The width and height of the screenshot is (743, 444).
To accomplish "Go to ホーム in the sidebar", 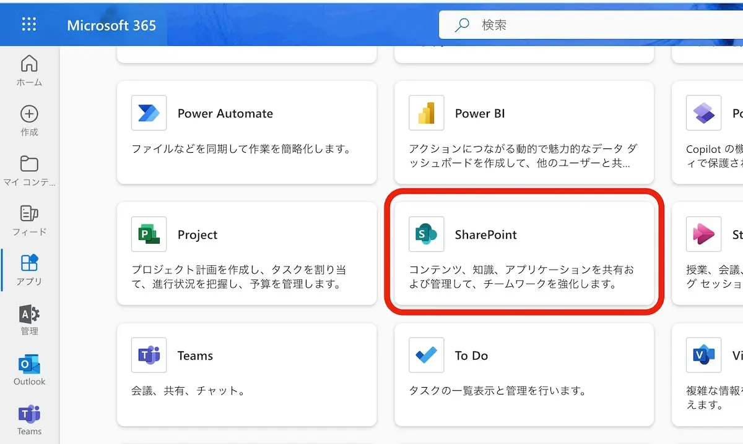I will tap(29, 70).
